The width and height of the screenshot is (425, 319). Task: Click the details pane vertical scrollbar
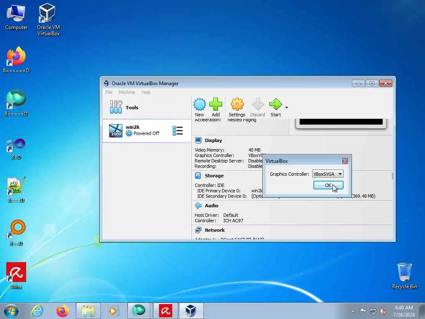pos(392,176)
